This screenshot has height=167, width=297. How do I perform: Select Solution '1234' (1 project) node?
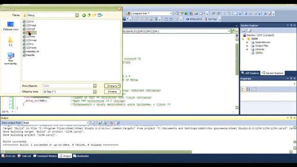pos(258,35)
